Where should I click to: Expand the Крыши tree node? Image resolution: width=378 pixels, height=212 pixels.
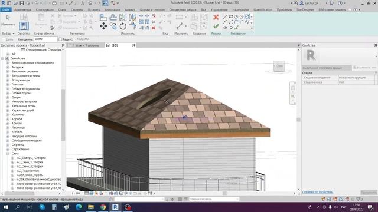click(8, 123)
